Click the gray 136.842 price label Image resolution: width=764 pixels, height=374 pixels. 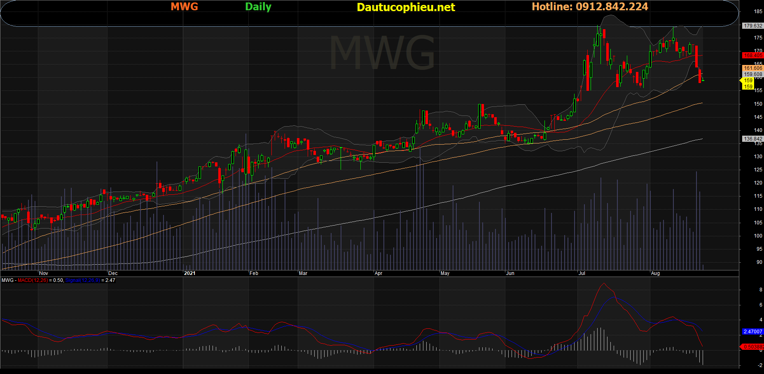[x=753, y=139]
